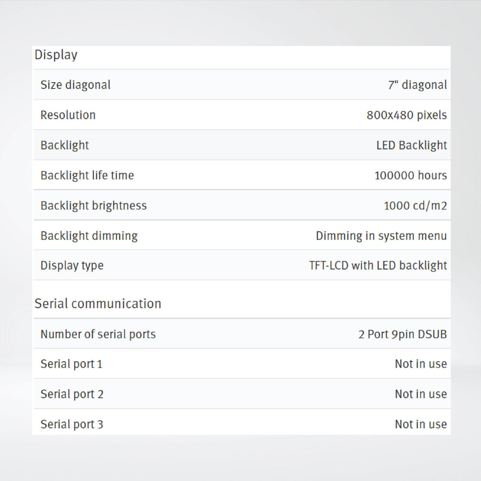Select the Backlight dimming label
Image resolution: width=481 pixels, height=481 pixels.
coord(89,236)
